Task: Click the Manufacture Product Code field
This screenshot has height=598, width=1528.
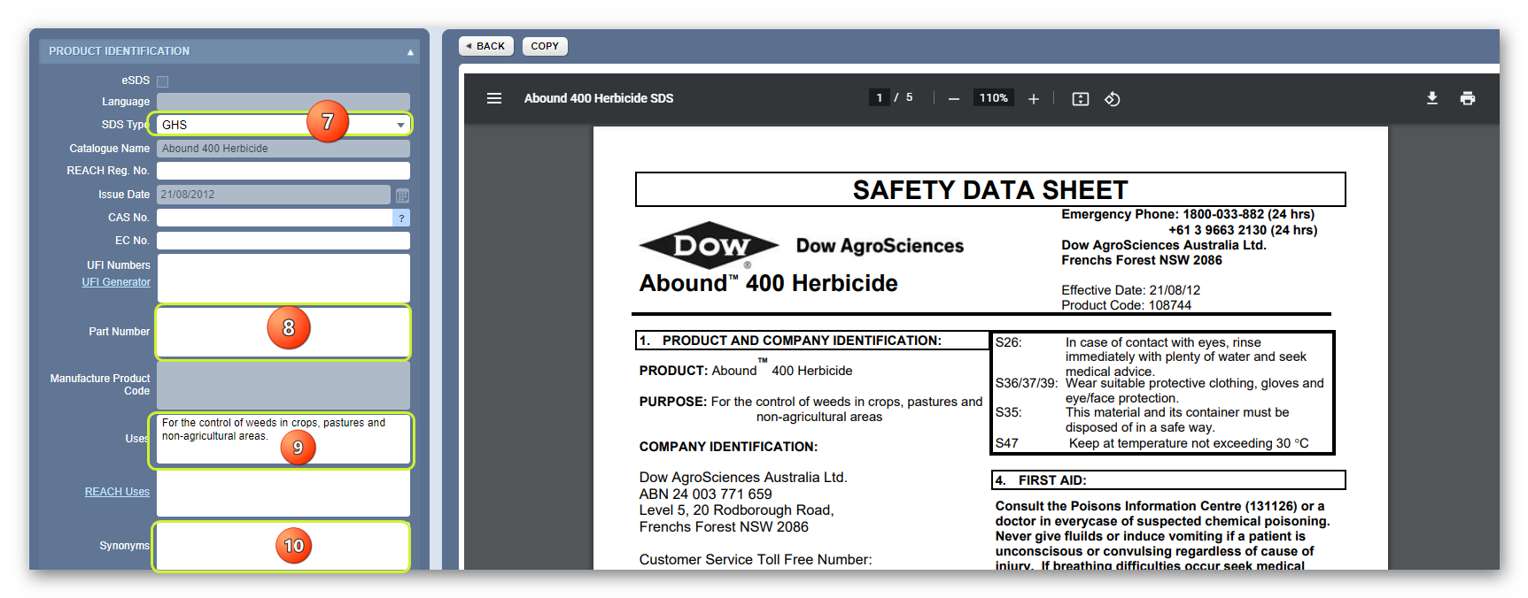Action: point(283,385)
